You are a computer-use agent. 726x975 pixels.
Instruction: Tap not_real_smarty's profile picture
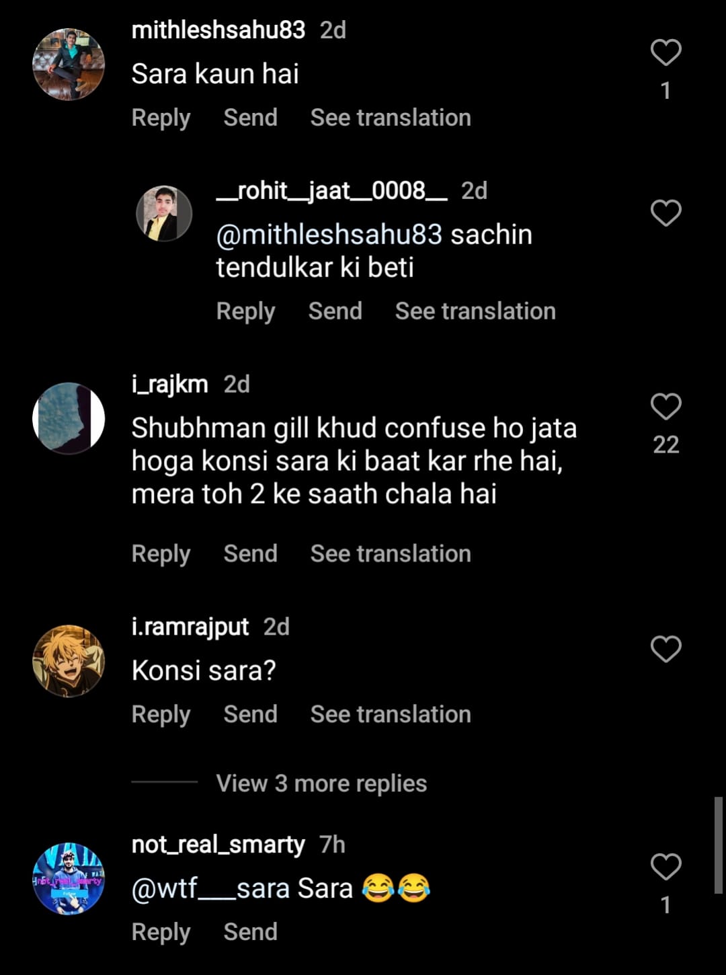(69, 878)
